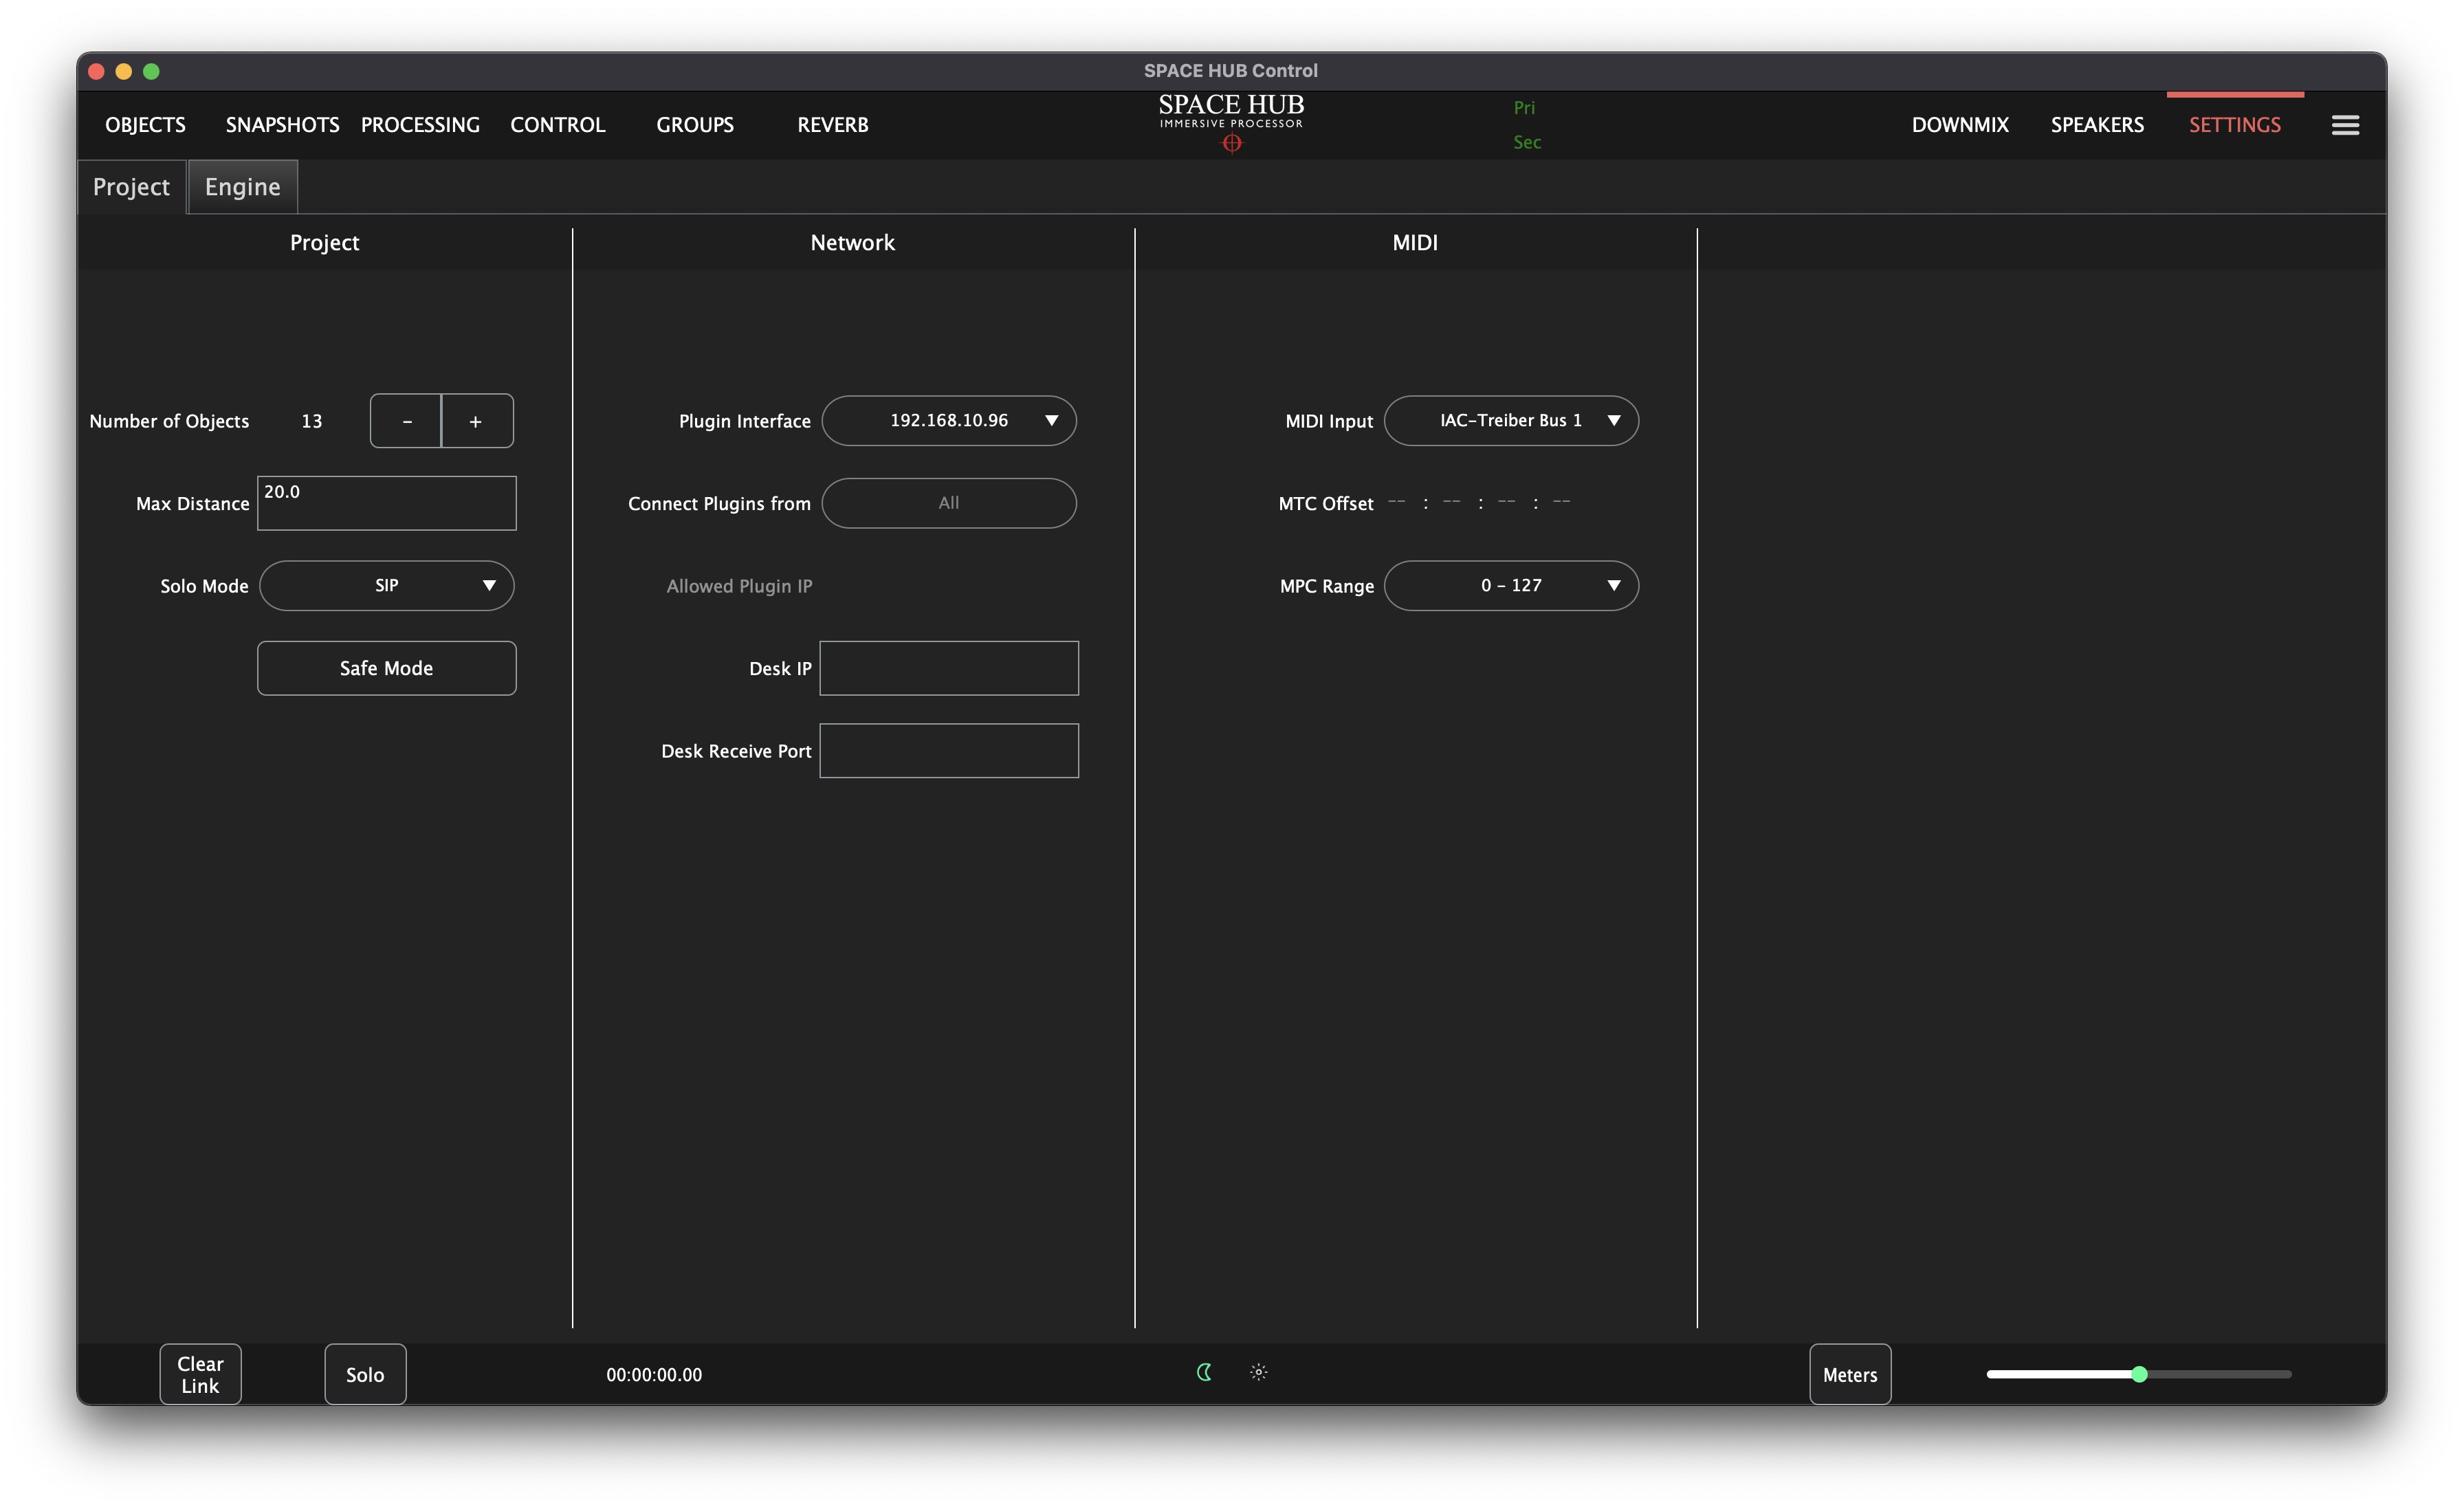Select the Project settings tab
Screen dimensions: 2464x1507
tap(131, 187)
